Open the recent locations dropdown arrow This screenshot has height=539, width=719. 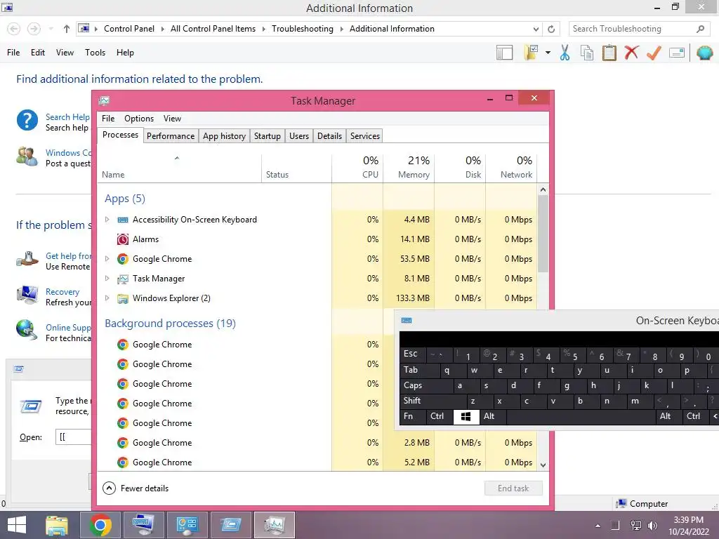(51, 29)
